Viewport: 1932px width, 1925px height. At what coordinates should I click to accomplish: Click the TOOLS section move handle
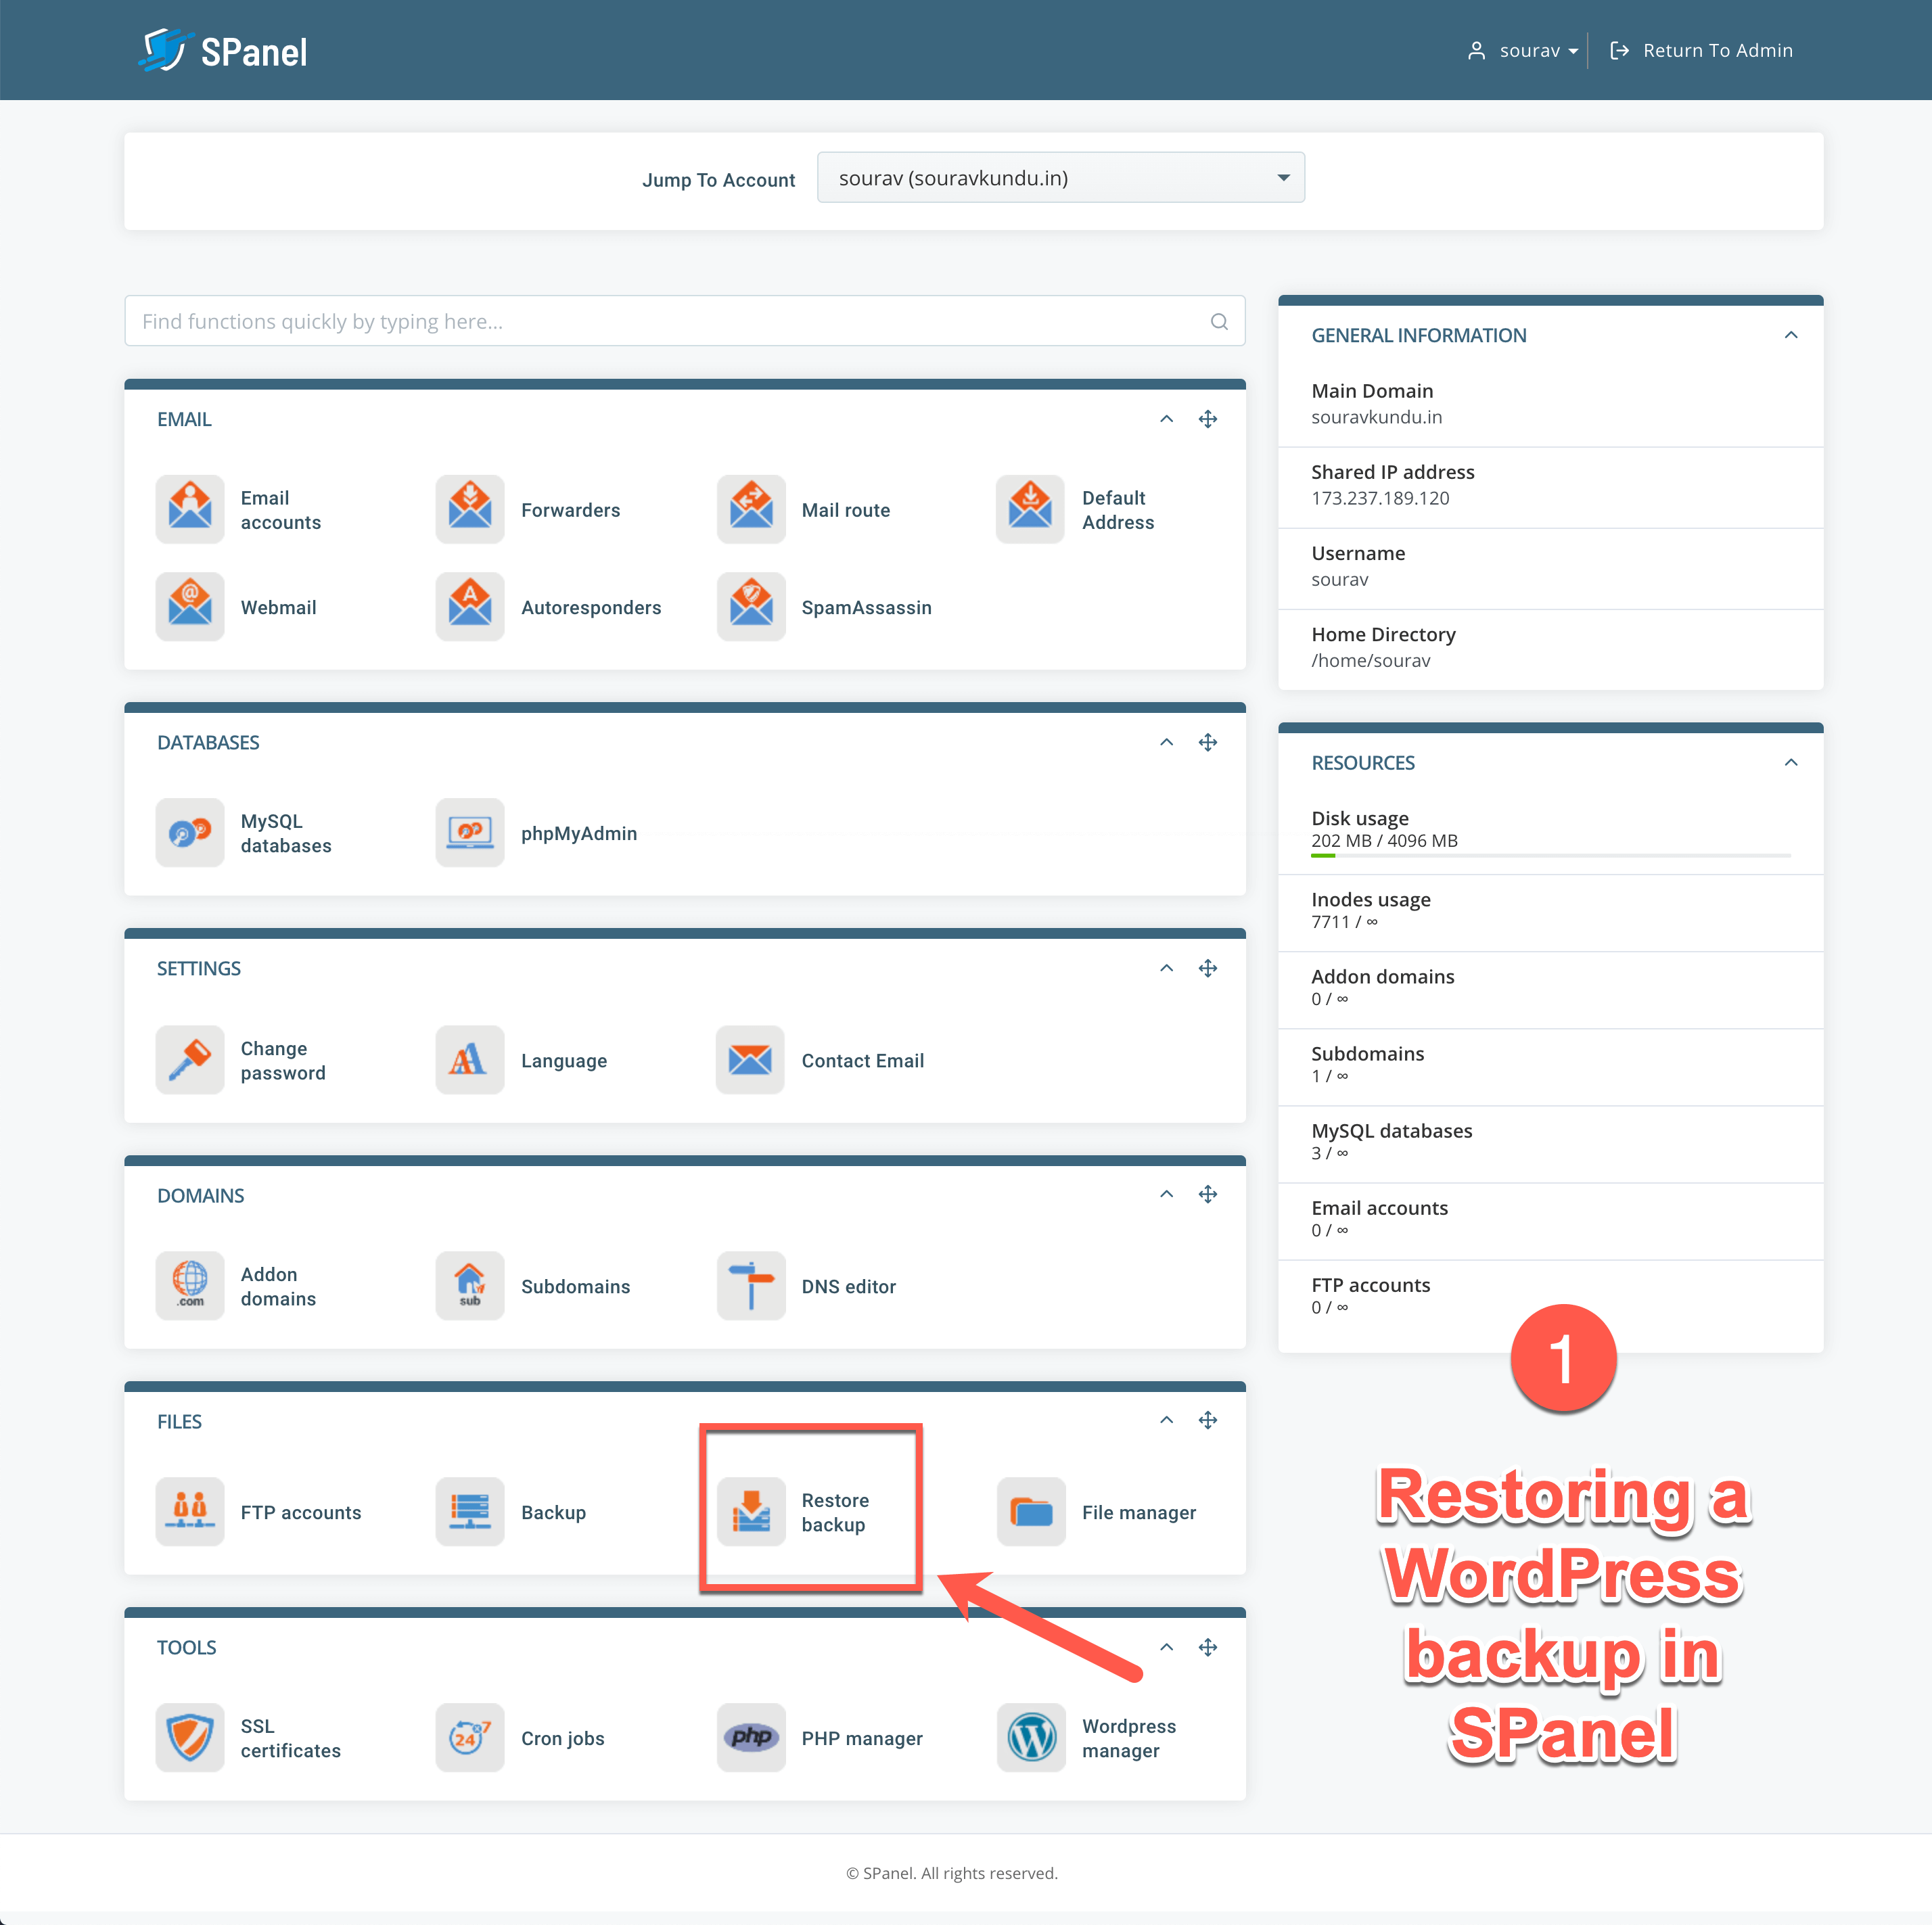tap(1208, 1647)
